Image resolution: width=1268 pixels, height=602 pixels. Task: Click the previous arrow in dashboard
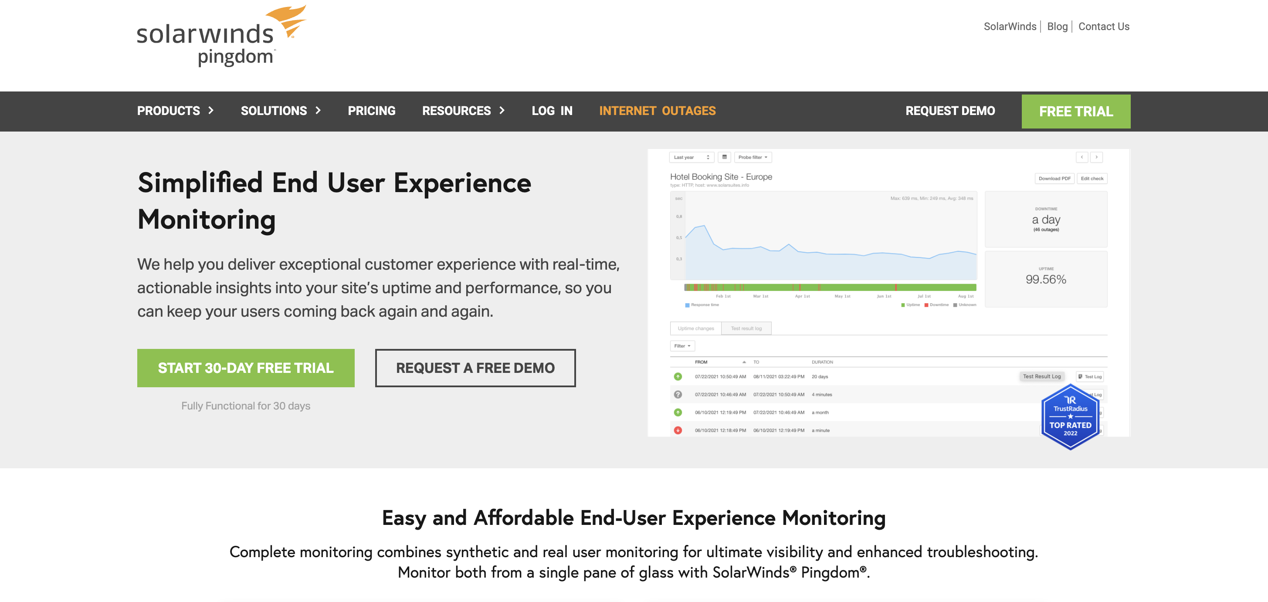[1082, 157]
